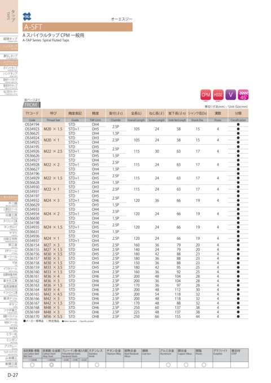Click the グラファイト material header
Screen dimensions: 271x383
tap(221, 355)
